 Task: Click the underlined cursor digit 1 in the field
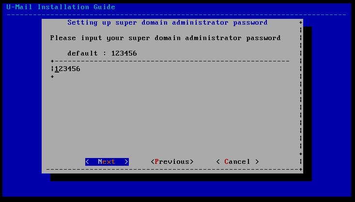click(x=57, y=69)
